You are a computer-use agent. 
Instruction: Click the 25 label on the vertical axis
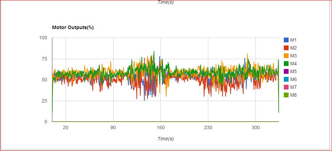44,101
